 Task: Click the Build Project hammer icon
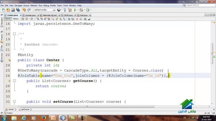tap(65, 10)
